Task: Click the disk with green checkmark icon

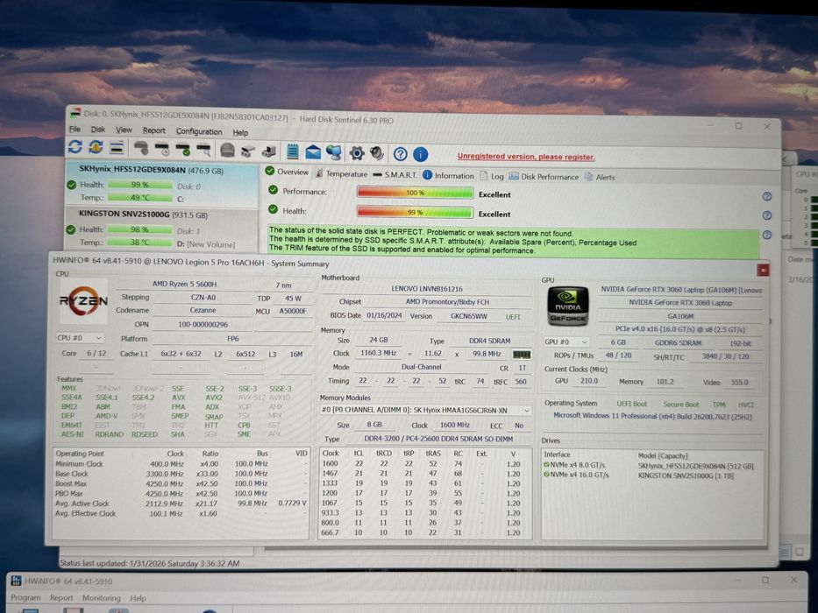Action: pos(183,150)
